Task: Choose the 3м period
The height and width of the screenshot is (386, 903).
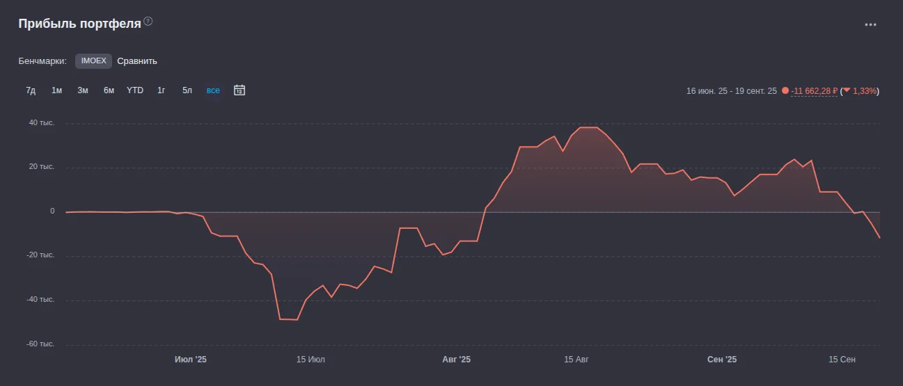Action: pos(83,90)
